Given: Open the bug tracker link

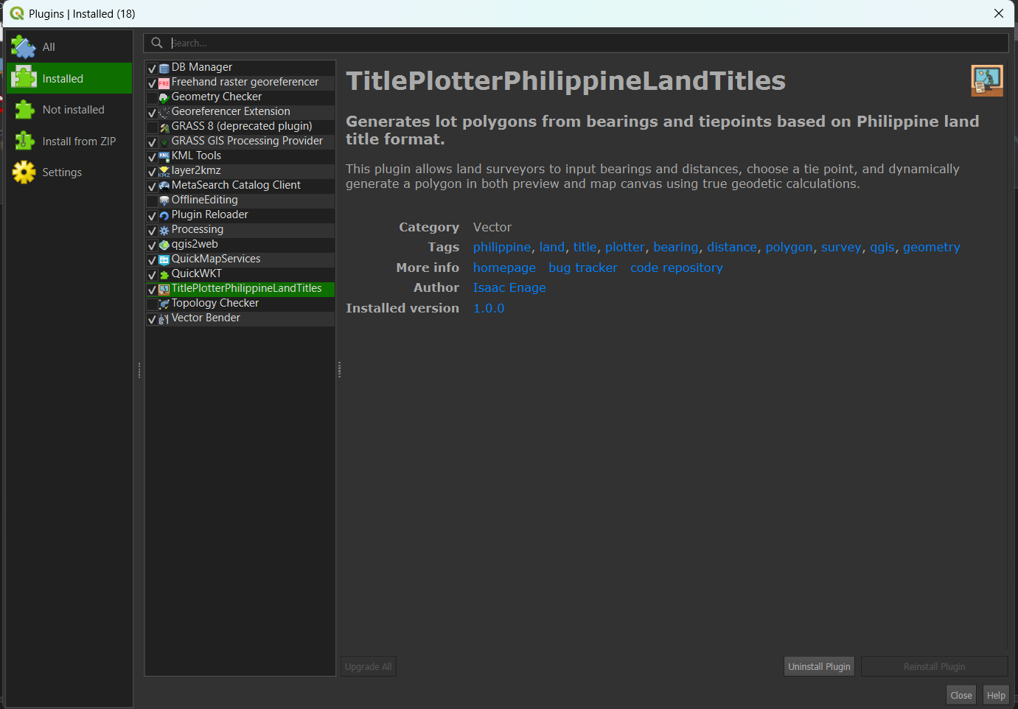Looking at the screenshot, I should 582,268.
